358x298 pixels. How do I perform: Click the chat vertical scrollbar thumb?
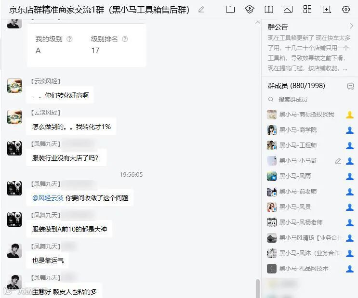coord(258,288)
